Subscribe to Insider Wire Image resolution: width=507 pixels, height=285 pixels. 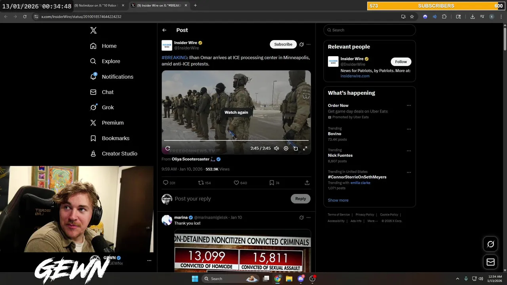click(283, 44)
